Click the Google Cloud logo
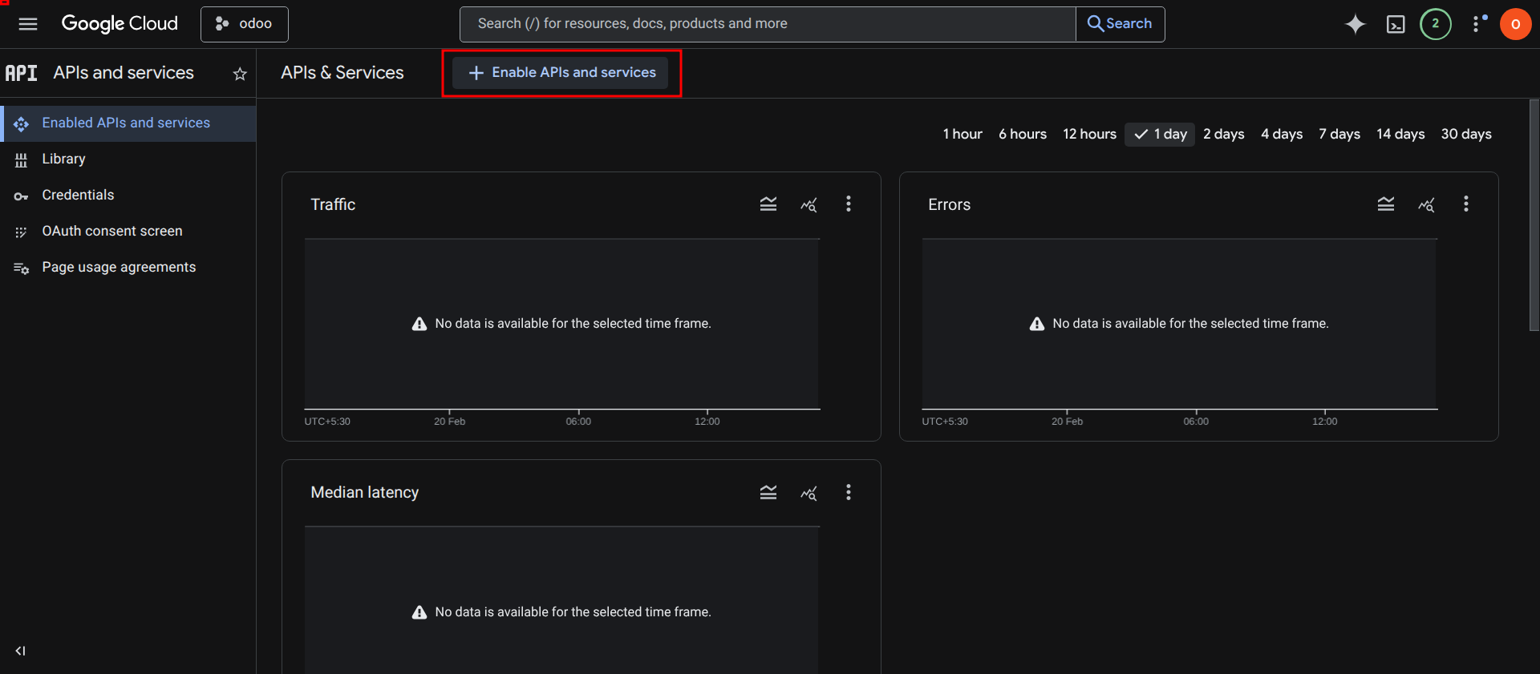1540x674 pixels. (x=120, y=24)
